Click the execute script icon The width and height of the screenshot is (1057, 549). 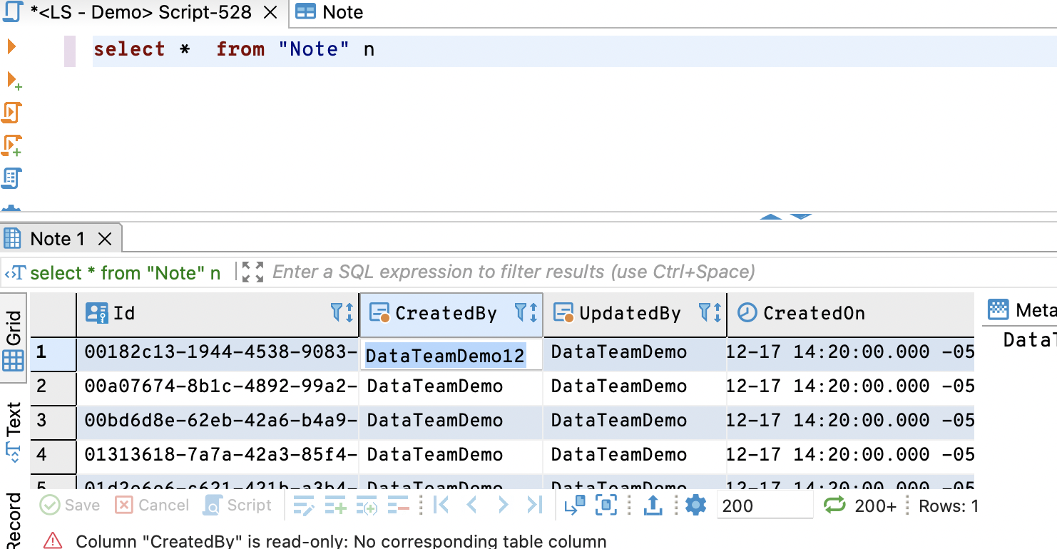pos(12,113)
